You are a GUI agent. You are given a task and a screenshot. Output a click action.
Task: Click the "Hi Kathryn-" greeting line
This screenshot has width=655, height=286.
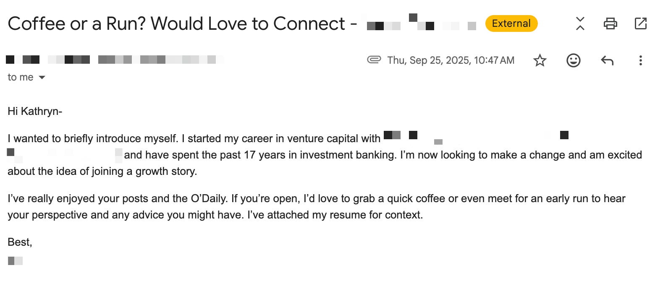click(x=35, y=112)
